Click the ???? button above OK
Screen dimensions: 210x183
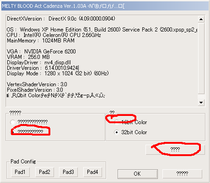[x=175, y=150]
